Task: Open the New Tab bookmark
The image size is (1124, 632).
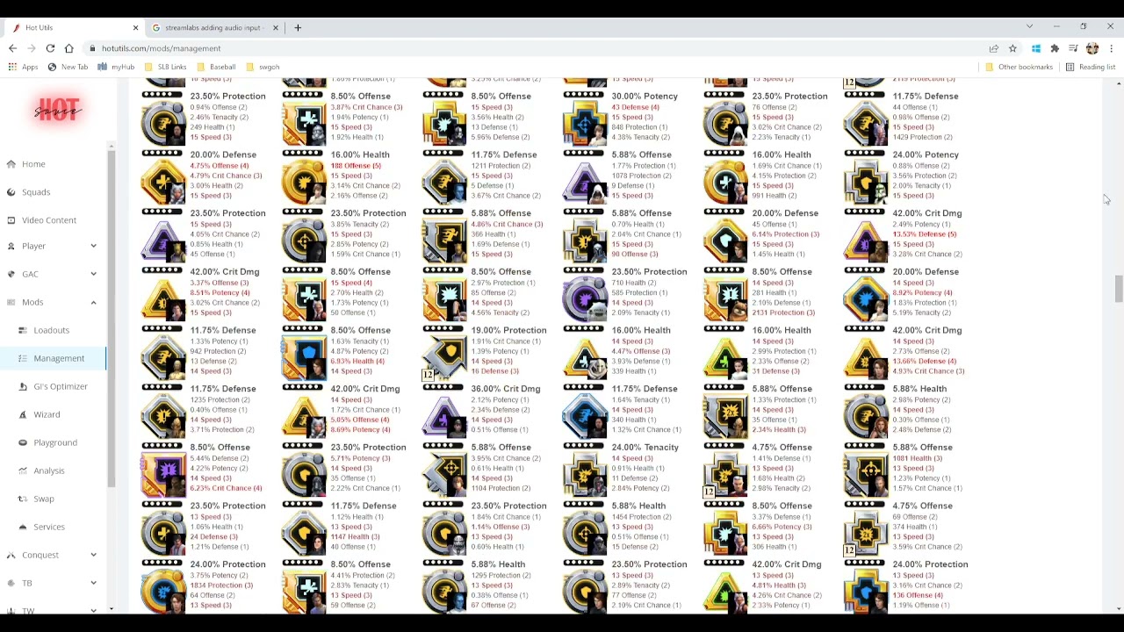Action: coord(68,67)
